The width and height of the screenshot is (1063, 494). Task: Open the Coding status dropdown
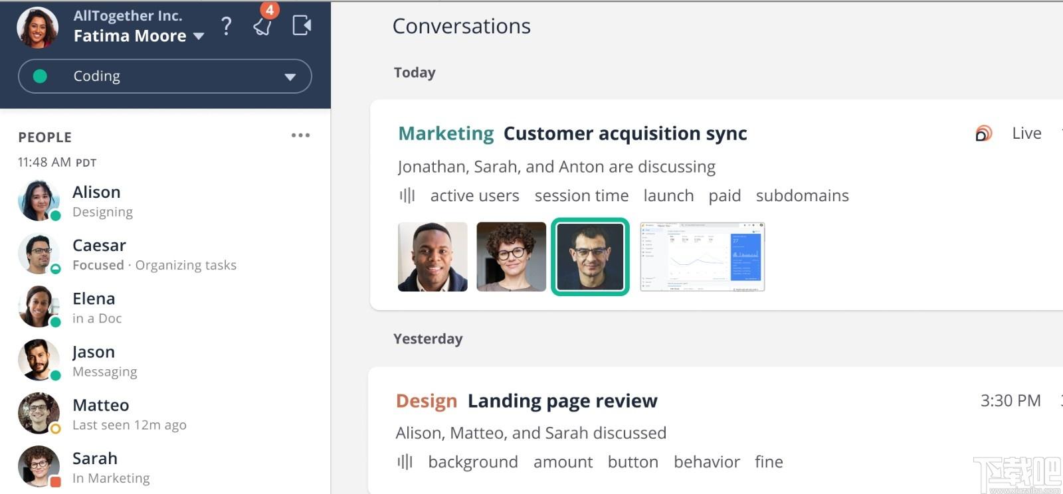click(x=165, y=76)
